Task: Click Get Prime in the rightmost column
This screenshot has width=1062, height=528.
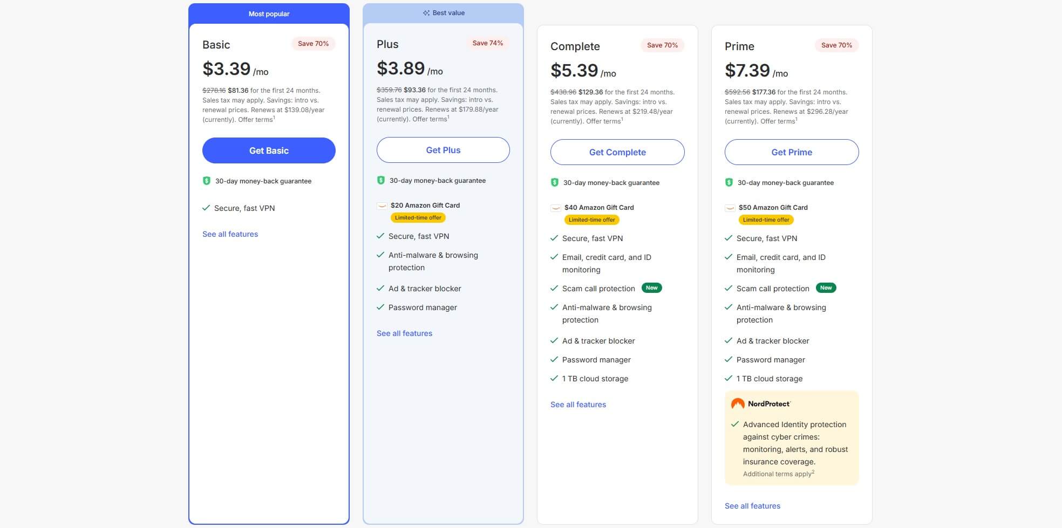Action: [x=791, y=152]
